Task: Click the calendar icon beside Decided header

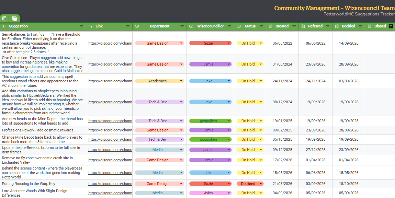Action: pos(337,26)
